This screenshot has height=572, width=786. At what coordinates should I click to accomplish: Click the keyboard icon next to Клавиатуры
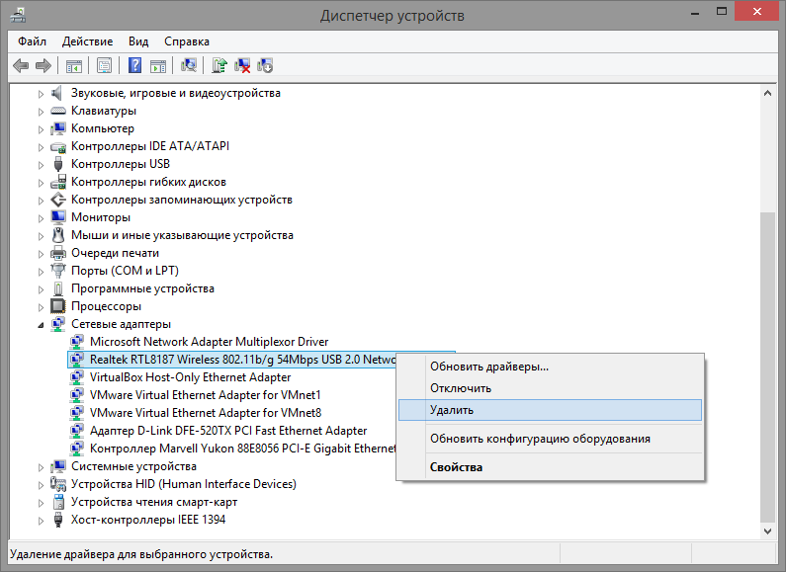(58, 111)
